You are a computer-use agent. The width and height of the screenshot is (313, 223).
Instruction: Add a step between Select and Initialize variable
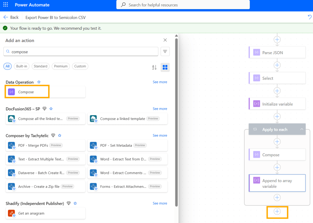[x=277, y=91]
